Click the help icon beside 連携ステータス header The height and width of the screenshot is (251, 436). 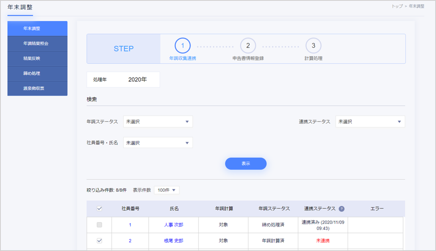(x=342, y=209)
